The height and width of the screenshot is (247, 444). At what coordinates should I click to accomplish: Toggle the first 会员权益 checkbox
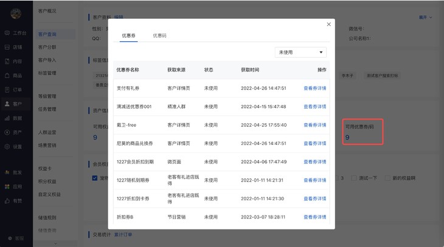tap(94, 178)
